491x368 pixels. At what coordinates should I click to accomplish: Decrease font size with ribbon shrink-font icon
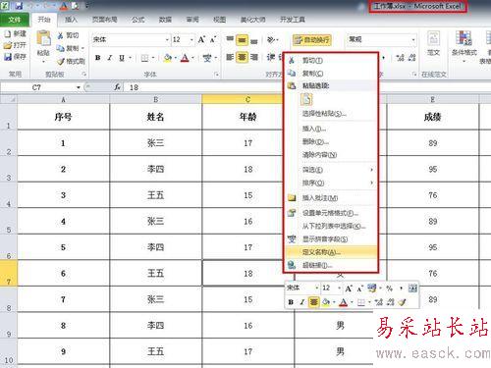213,39
